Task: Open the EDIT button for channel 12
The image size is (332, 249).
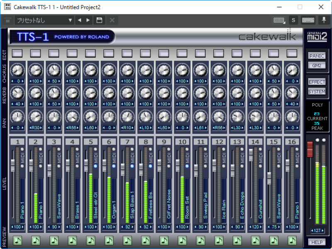Action: coord(219,53)
